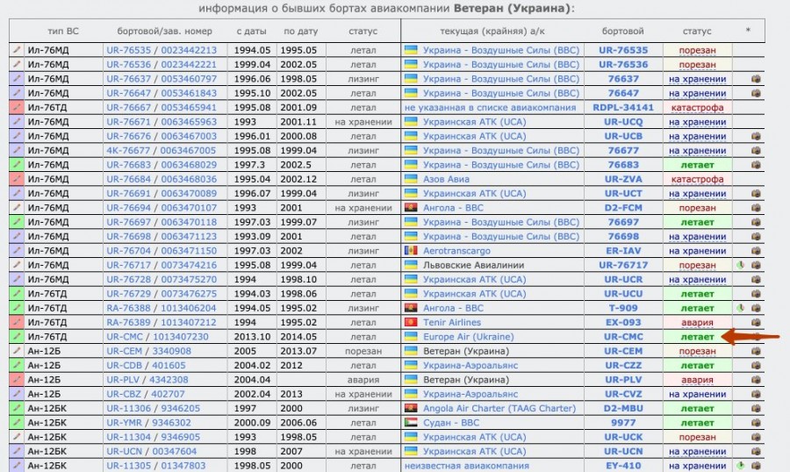Open photo camera icon in the UR-UCB row

point(756,136)
